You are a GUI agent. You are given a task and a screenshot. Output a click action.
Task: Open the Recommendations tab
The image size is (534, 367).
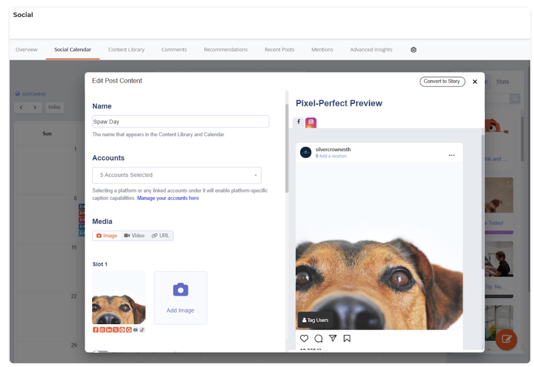click(x=226, y=50)
